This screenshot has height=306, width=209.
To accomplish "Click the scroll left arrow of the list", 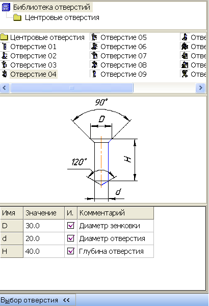I will click(5, 88).
